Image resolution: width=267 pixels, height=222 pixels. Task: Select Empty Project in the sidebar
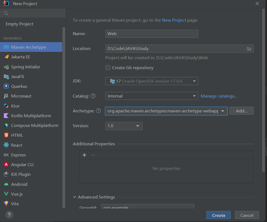(19, 24)
